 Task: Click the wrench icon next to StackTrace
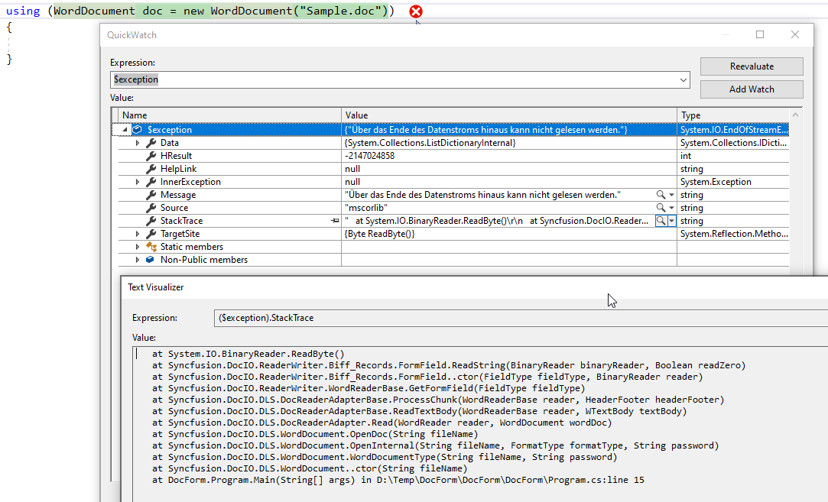(151, 221)
